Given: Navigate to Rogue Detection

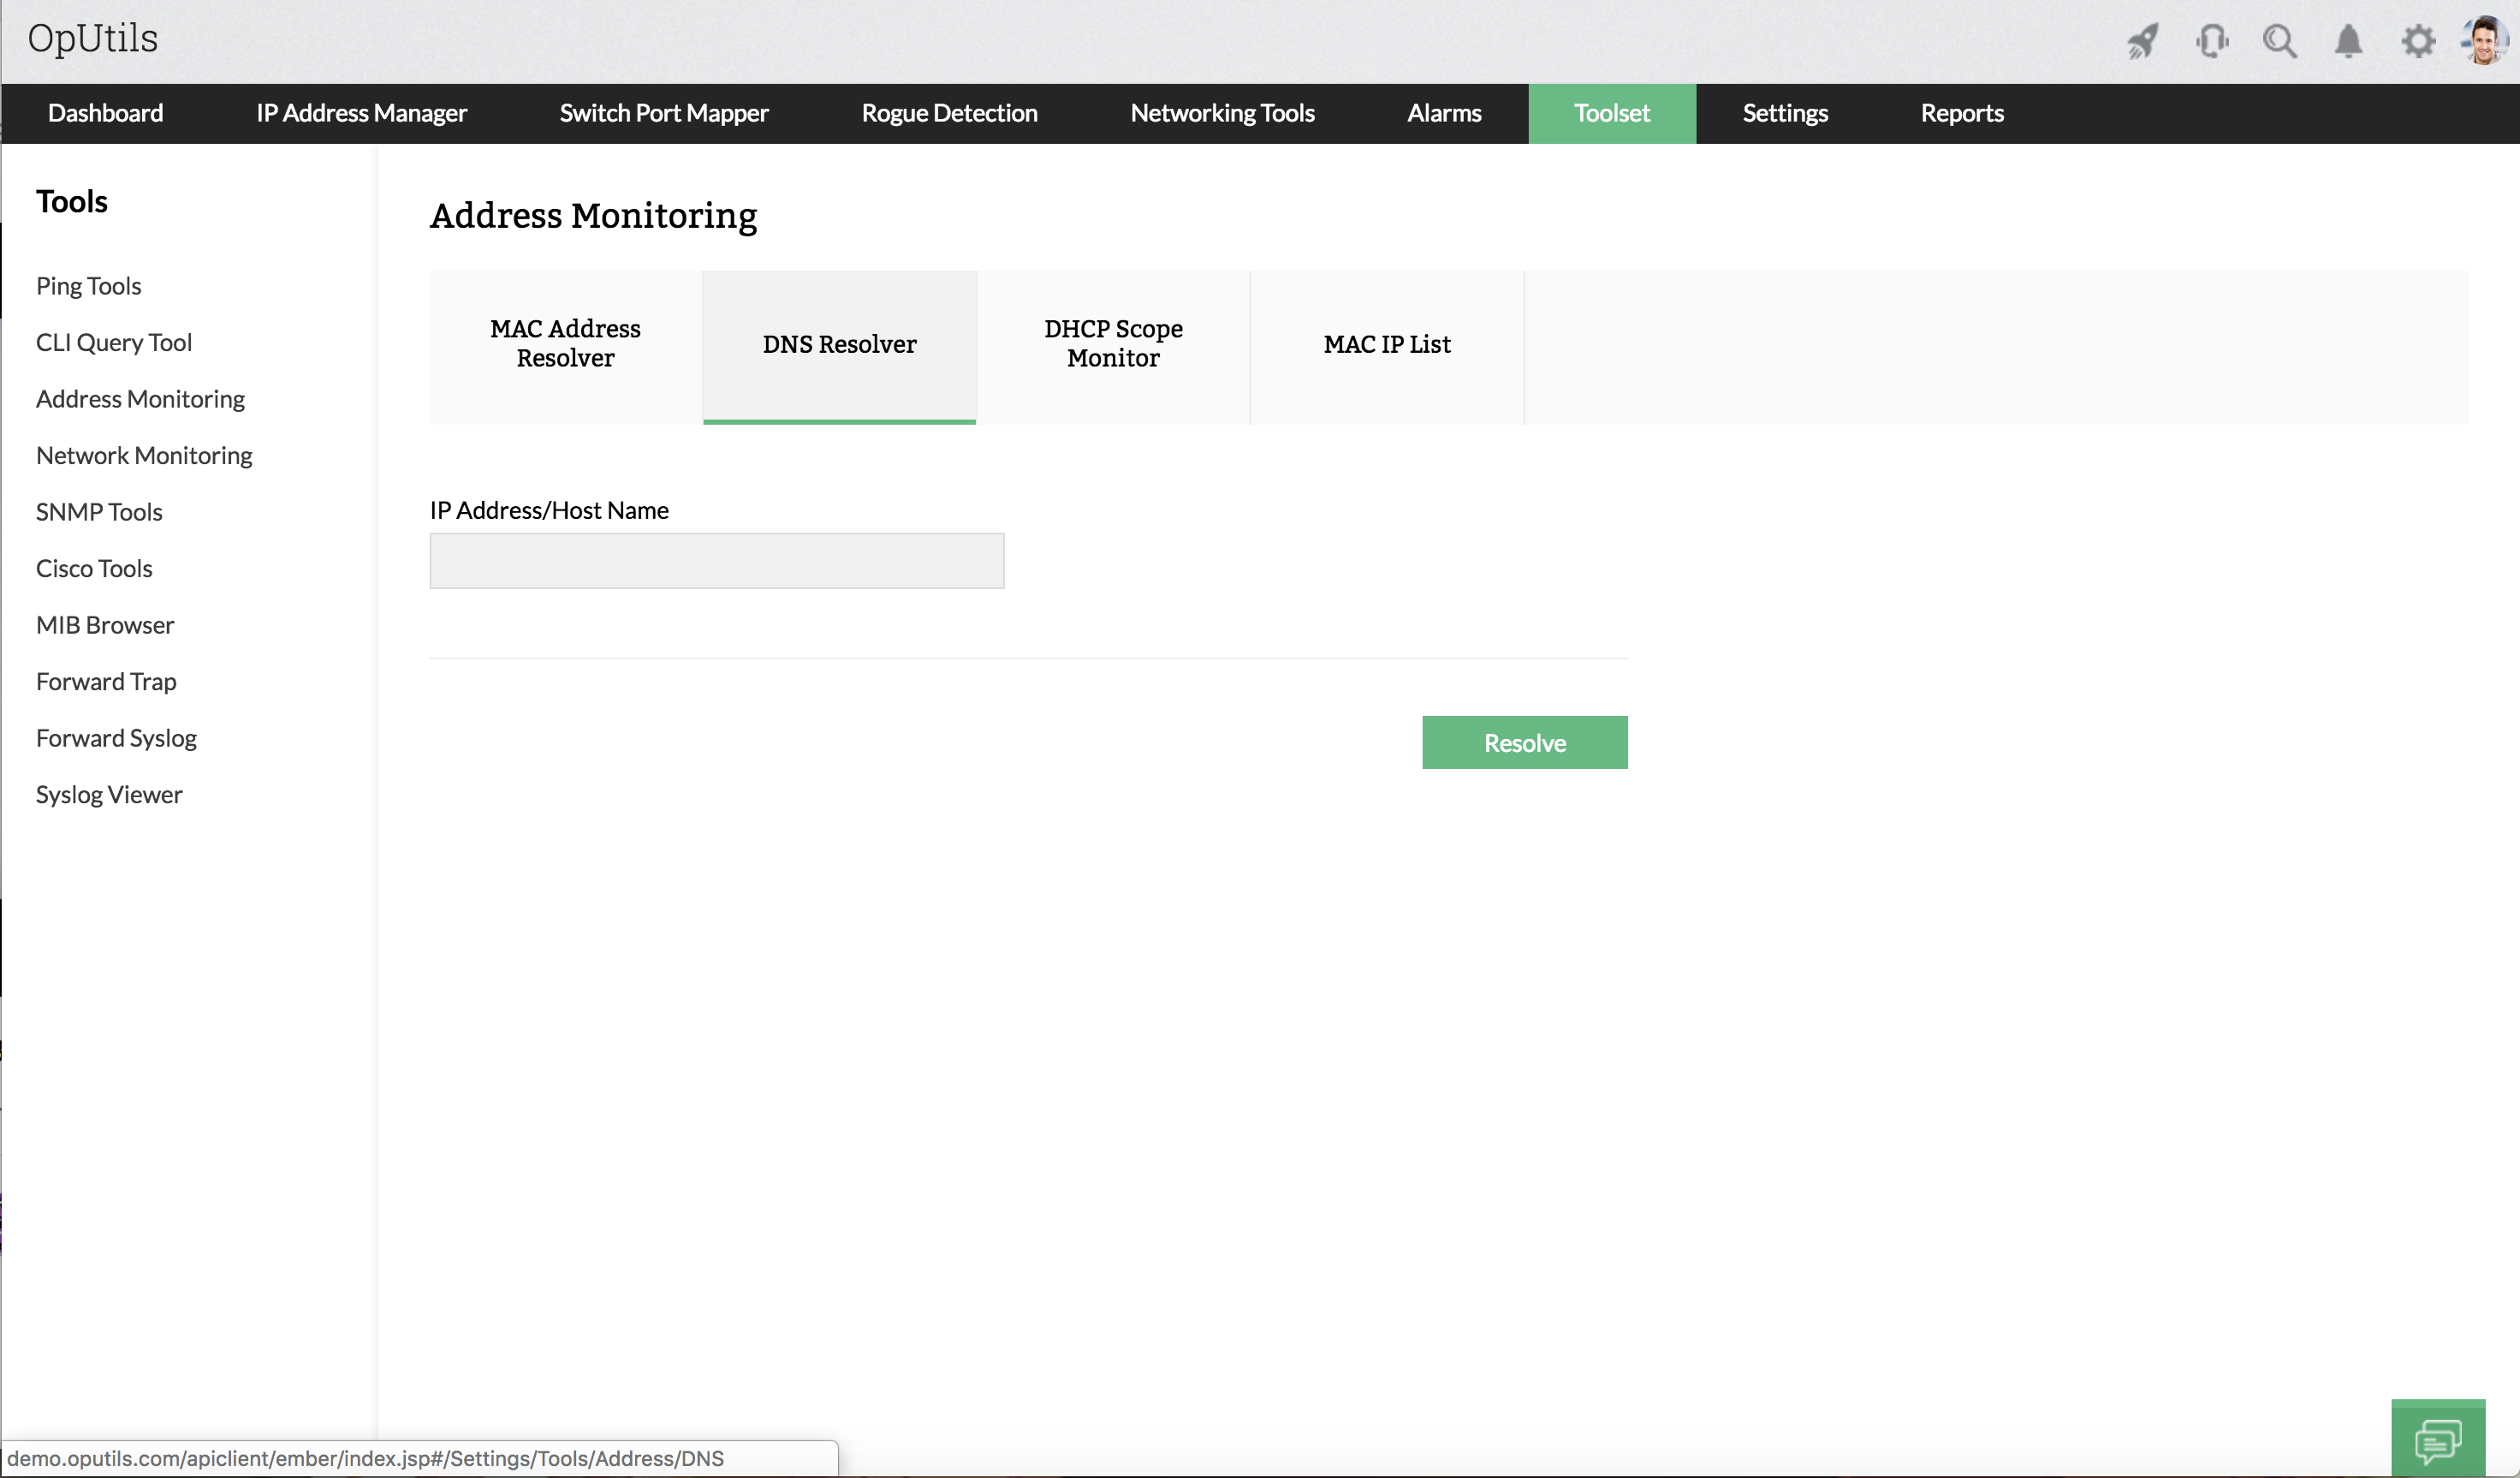Looking at the screenshot, I should [x=949, y=113].
